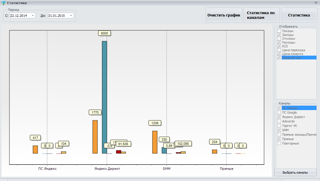Image resolution: width=320 pixels, height=181 pixels.
Task: Enable the Прямые заходы/Прочее channel
Action: [279, 134]
